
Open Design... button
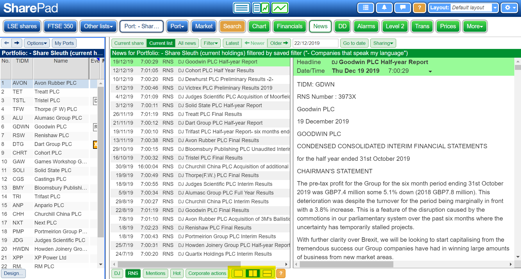pyautogui.click(x=13, y=273)
